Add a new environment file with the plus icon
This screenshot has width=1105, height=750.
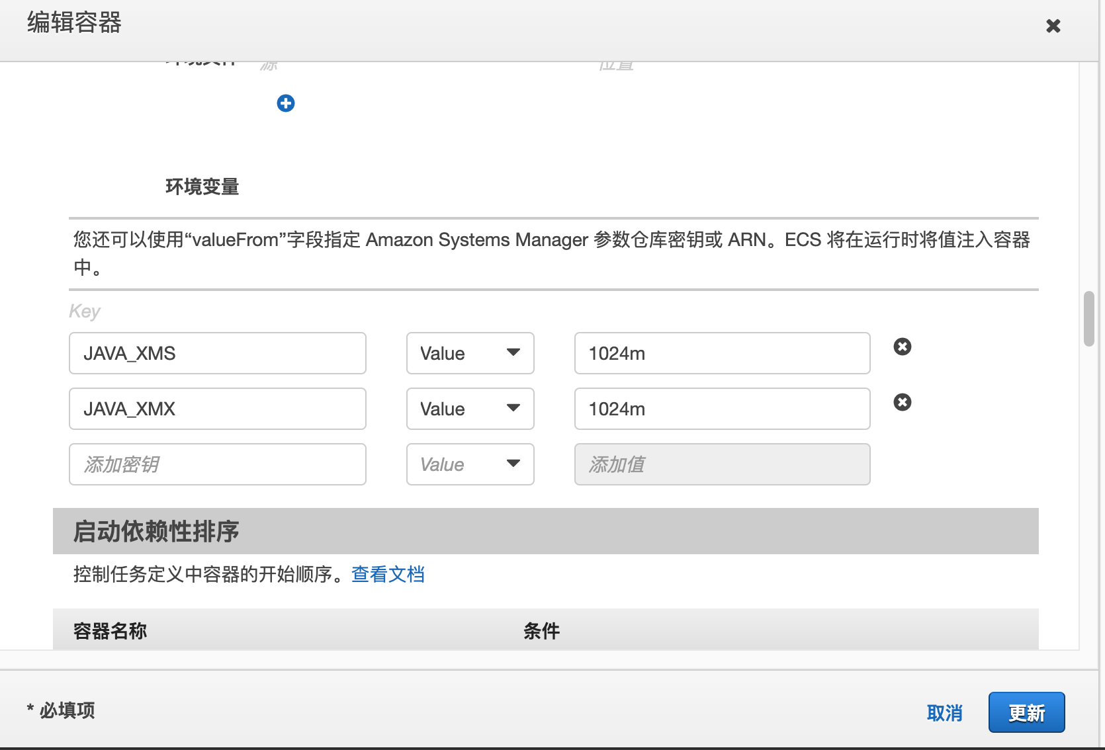[285, 103]
